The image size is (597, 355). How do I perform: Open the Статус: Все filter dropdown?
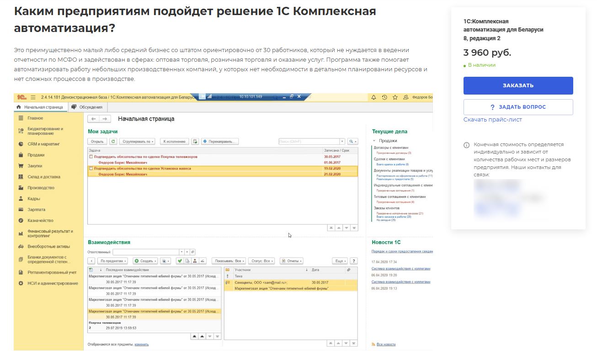tap(262, 261)
